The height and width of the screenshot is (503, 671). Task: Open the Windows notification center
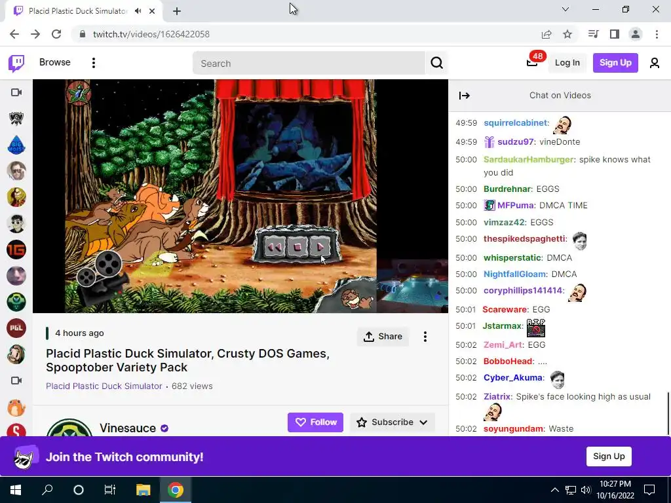(x=649, y=490)
